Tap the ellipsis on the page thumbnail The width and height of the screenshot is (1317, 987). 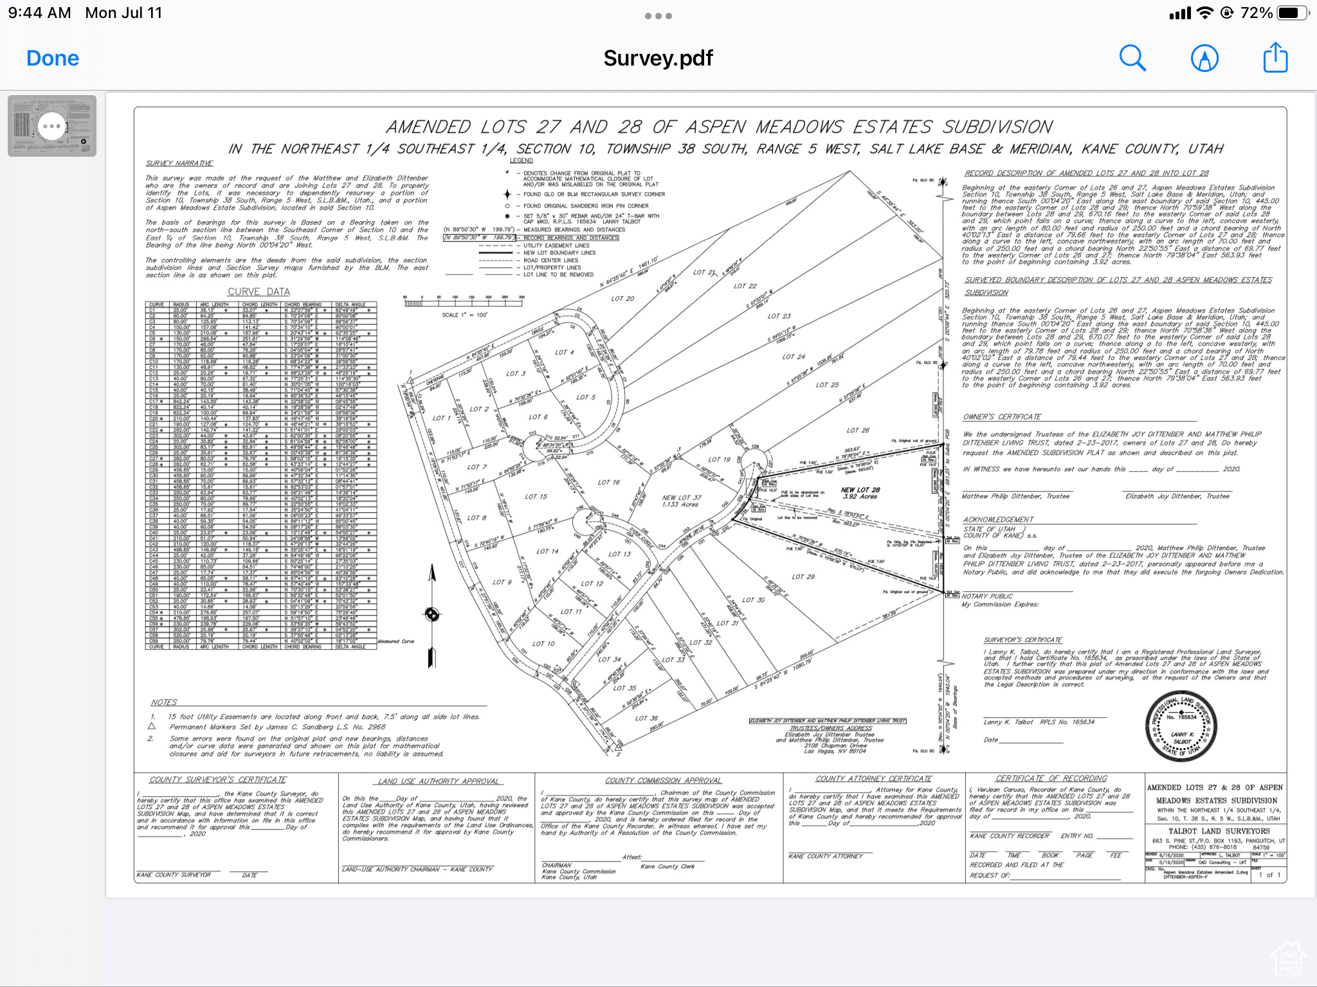click(x=51, y=126)
